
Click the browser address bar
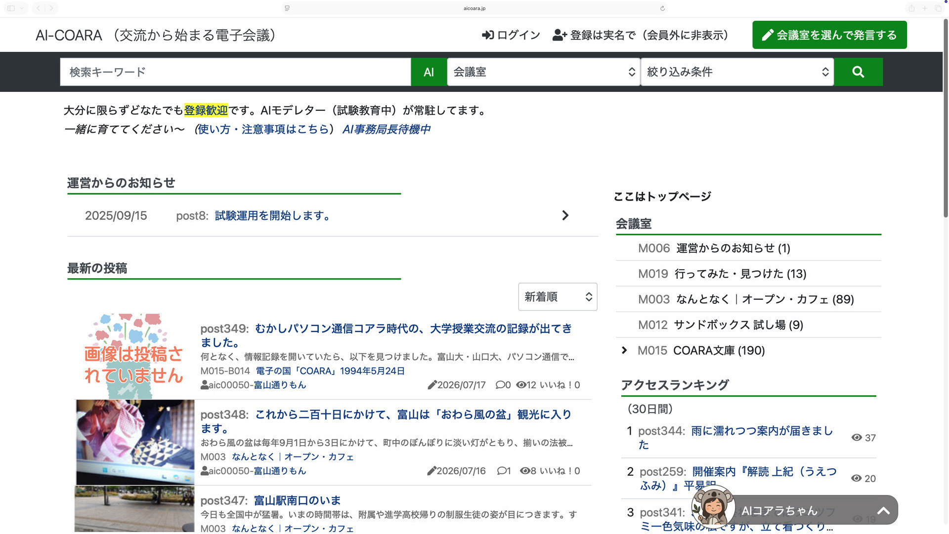(474, 8)
